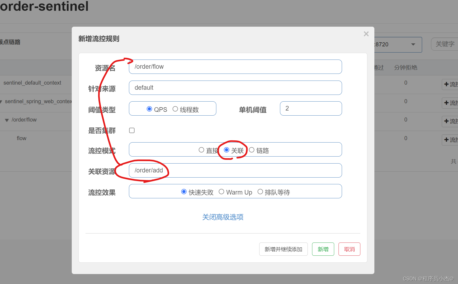Click the 关联资源 input containing /order/add
Screen dimensions: 458x284
235,170
